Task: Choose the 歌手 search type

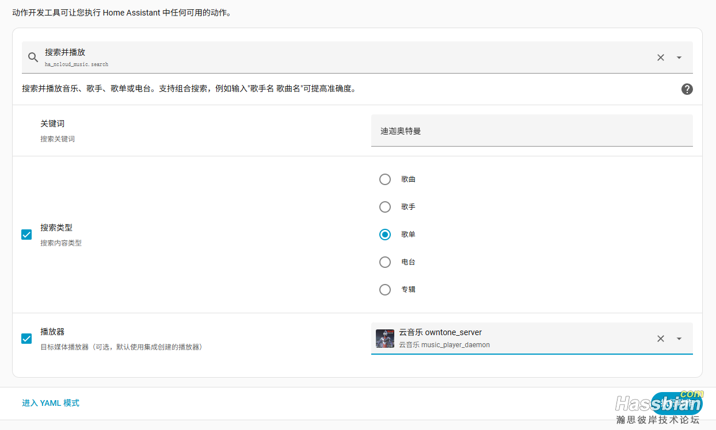Action: [385, 207]
